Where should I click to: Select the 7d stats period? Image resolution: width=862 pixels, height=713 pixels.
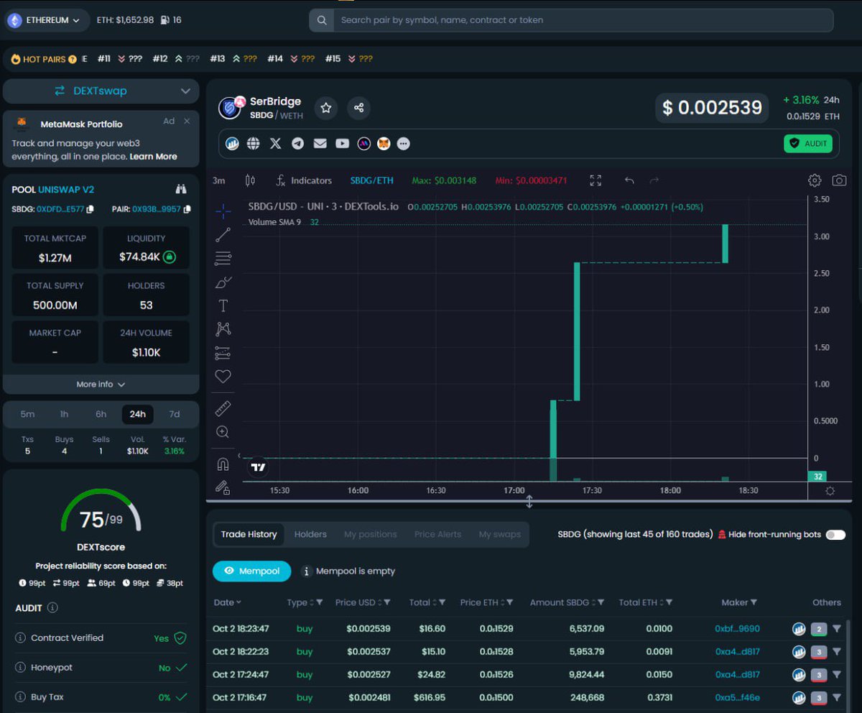(175, 414)
